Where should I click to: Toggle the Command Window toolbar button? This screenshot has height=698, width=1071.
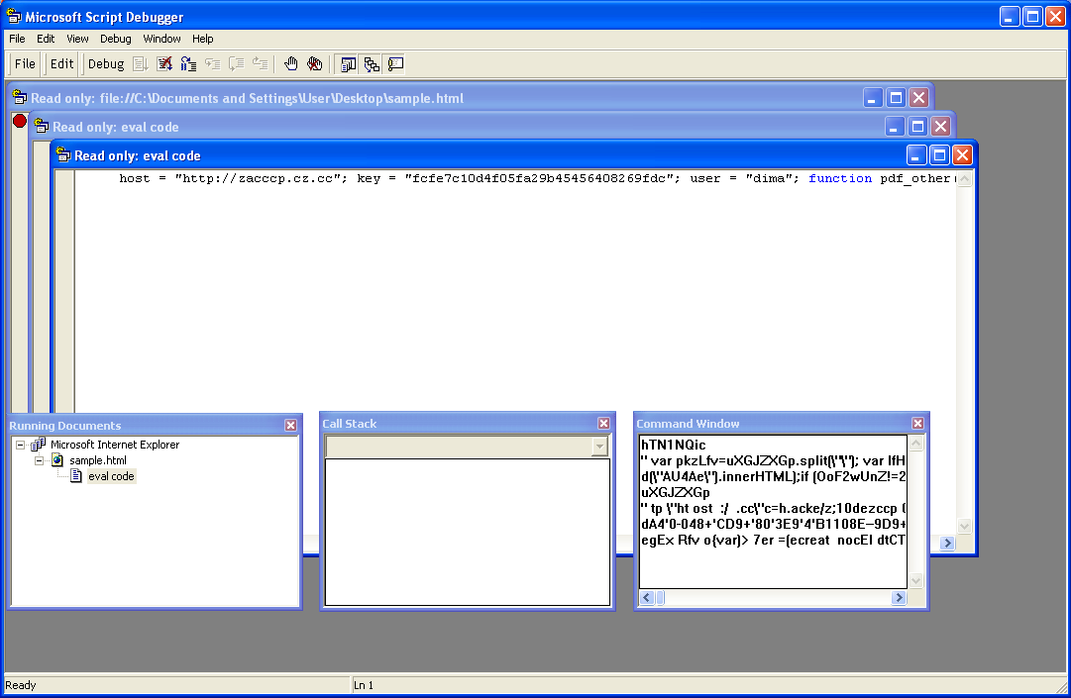tap(395, 64)
